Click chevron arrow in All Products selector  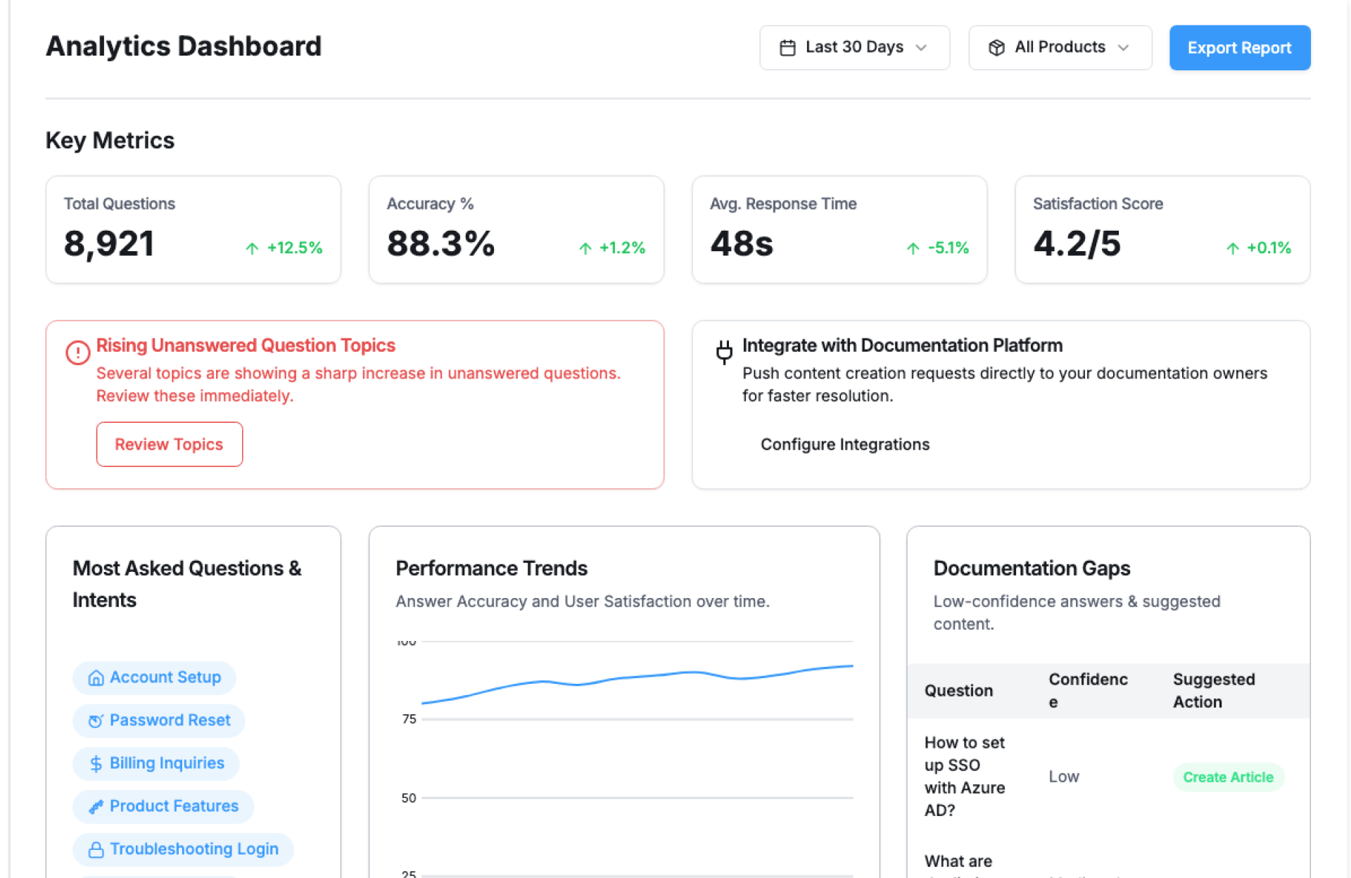coord(1123,48)
